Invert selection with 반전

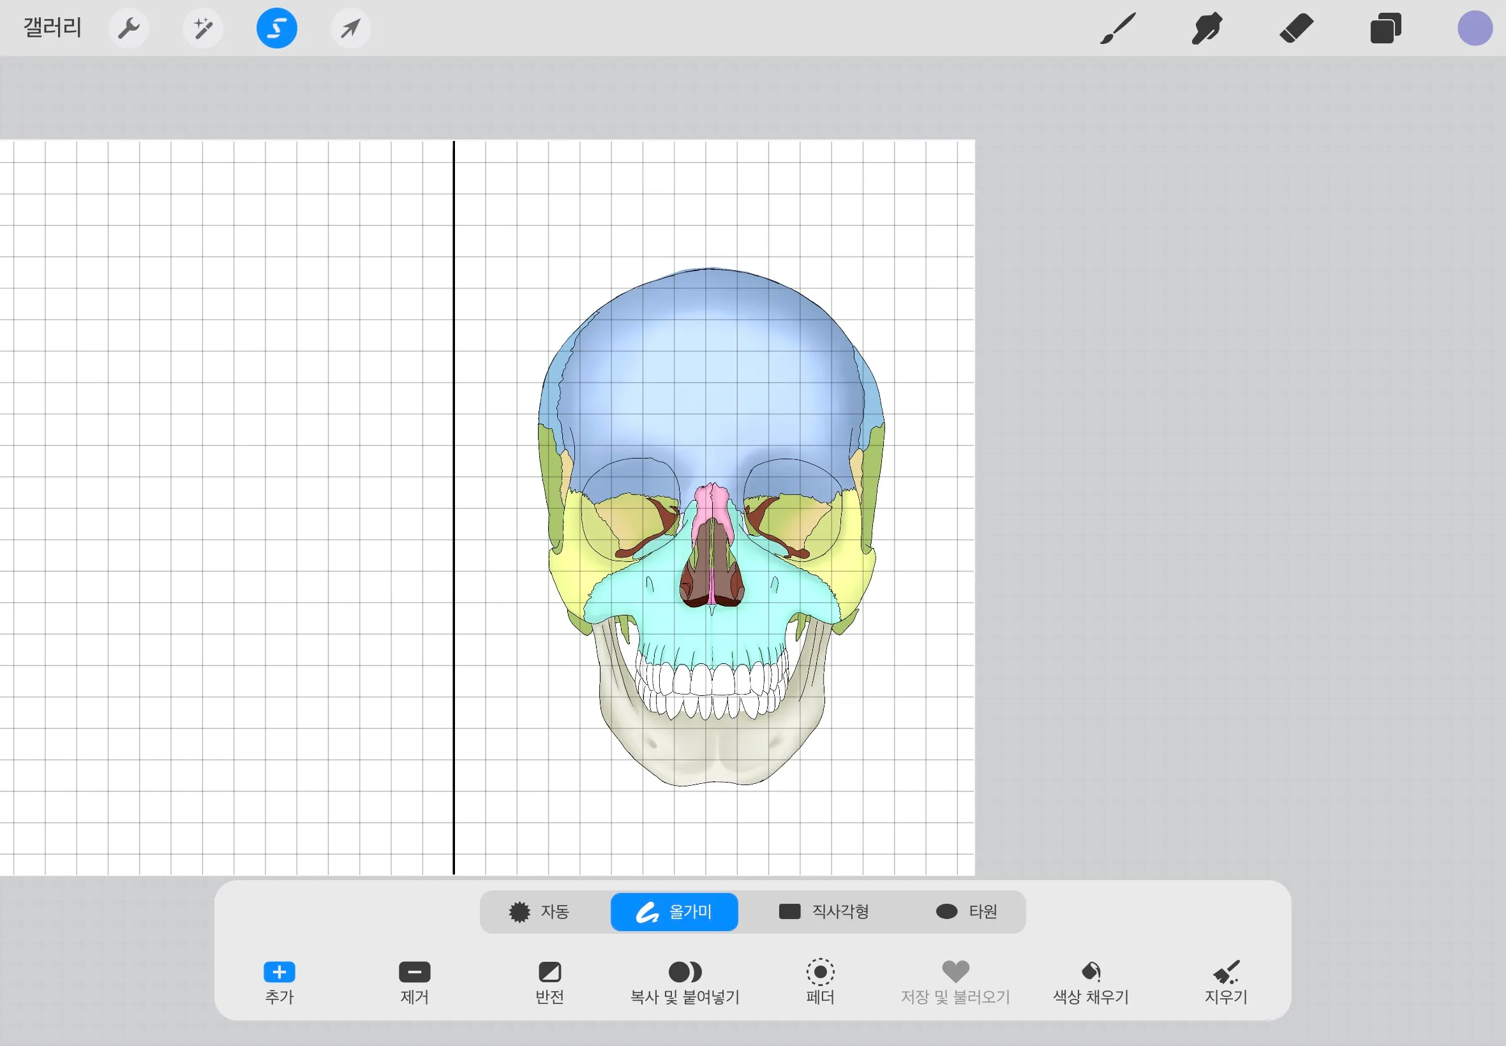coord(549,983)
